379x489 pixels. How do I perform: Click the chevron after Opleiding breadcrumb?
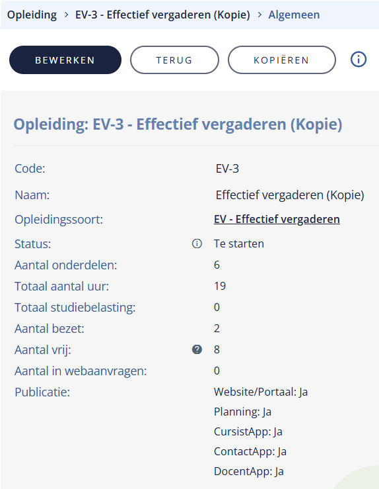(66, 15)
